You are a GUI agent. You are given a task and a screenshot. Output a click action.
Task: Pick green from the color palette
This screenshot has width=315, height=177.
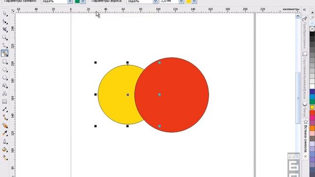coord(312,102)
